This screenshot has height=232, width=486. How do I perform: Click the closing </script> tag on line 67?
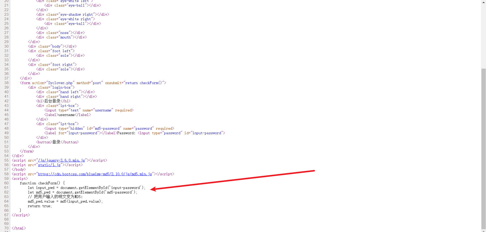click(21, 215)
